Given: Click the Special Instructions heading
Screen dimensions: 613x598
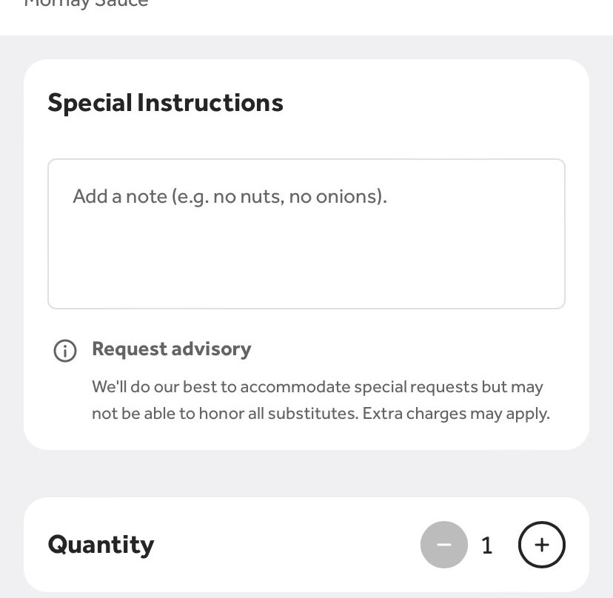Looking at the screenshot, I should pos(165,103).
